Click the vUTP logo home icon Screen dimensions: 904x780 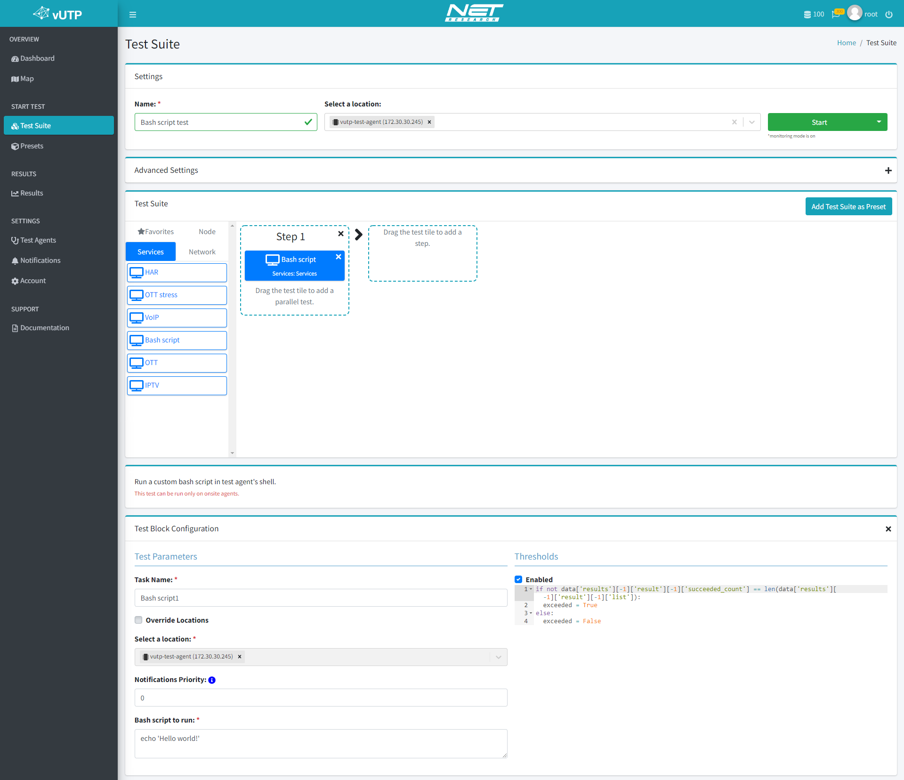57,13
